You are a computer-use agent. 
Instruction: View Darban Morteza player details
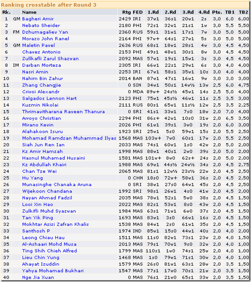[42, 65]
